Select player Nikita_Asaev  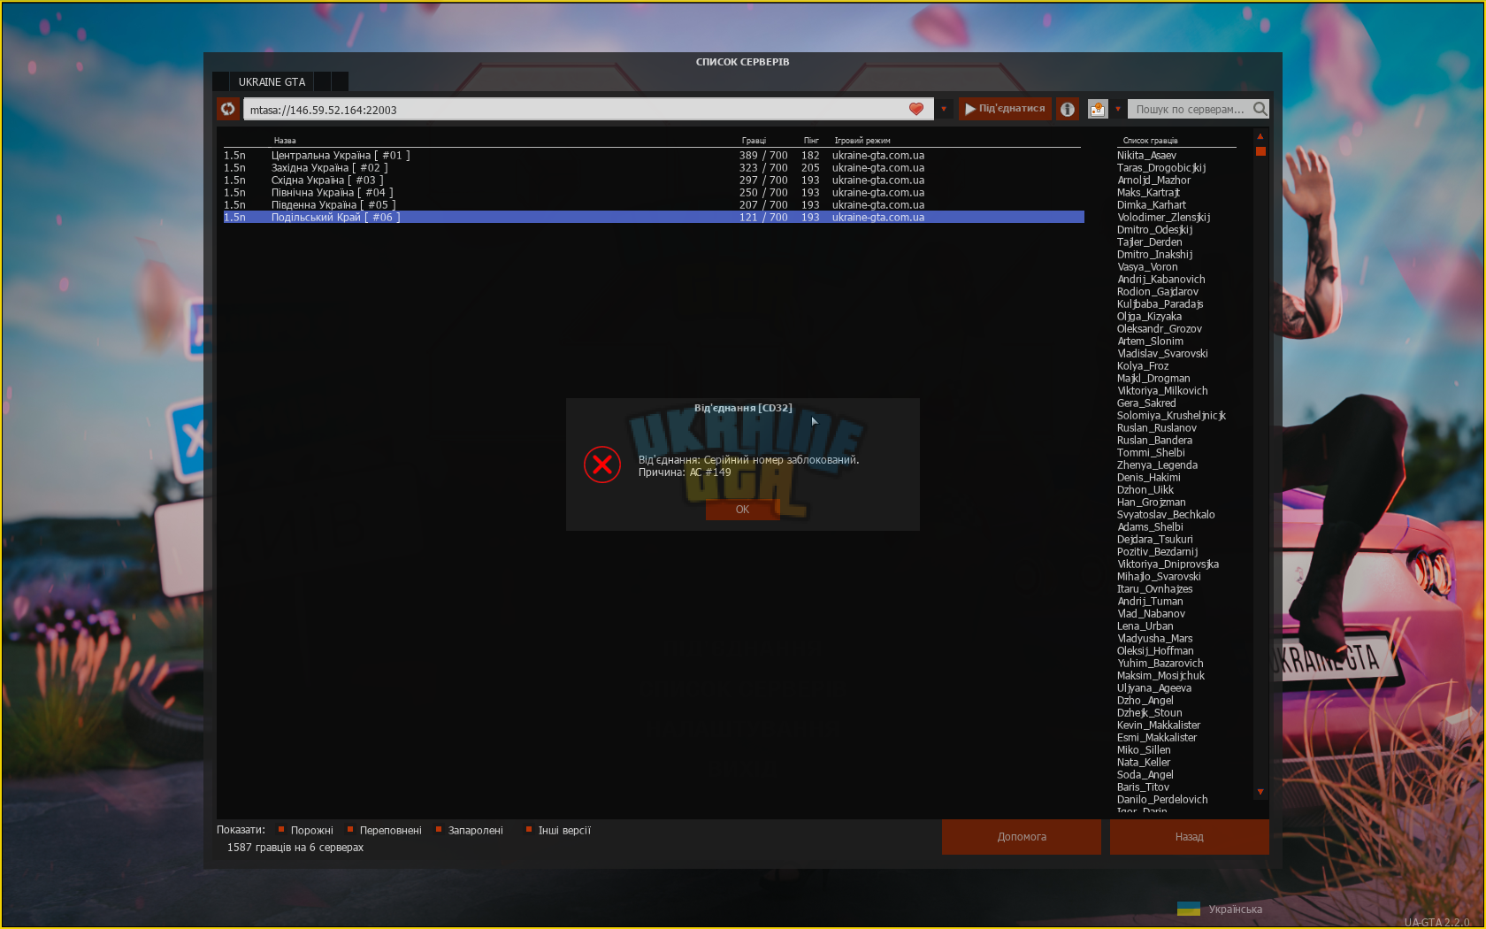[x=1146, y=155]
